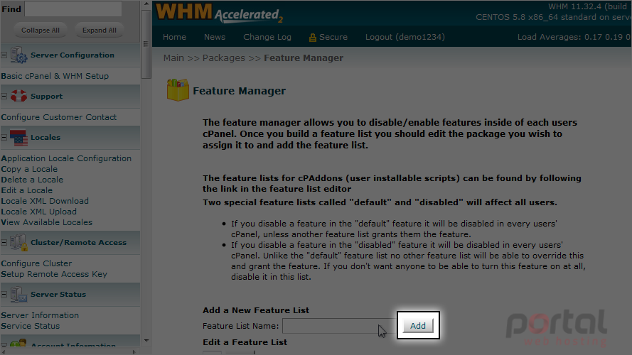Click the WHM Accelerated logo

(x=219, y=13)
